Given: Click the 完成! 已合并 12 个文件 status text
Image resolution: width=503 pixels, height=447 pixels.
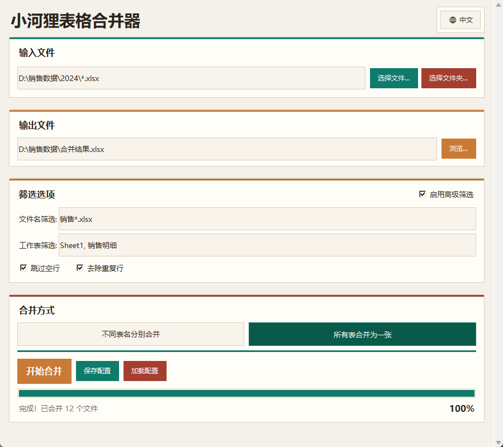Looking at the screenshot, I should pos(58,408).
